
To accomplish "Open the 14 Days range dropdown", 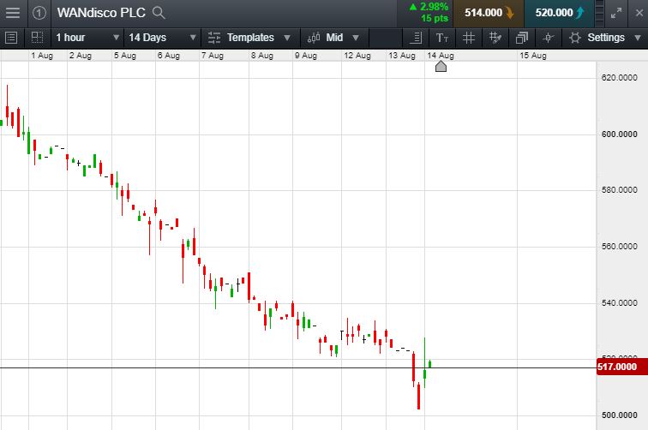I will pos(162,38).
